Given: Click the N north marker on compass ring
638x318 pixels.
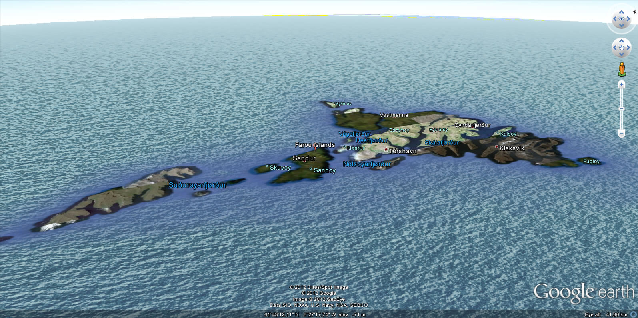Looking at the screenshot, I should tap(634, 12).
